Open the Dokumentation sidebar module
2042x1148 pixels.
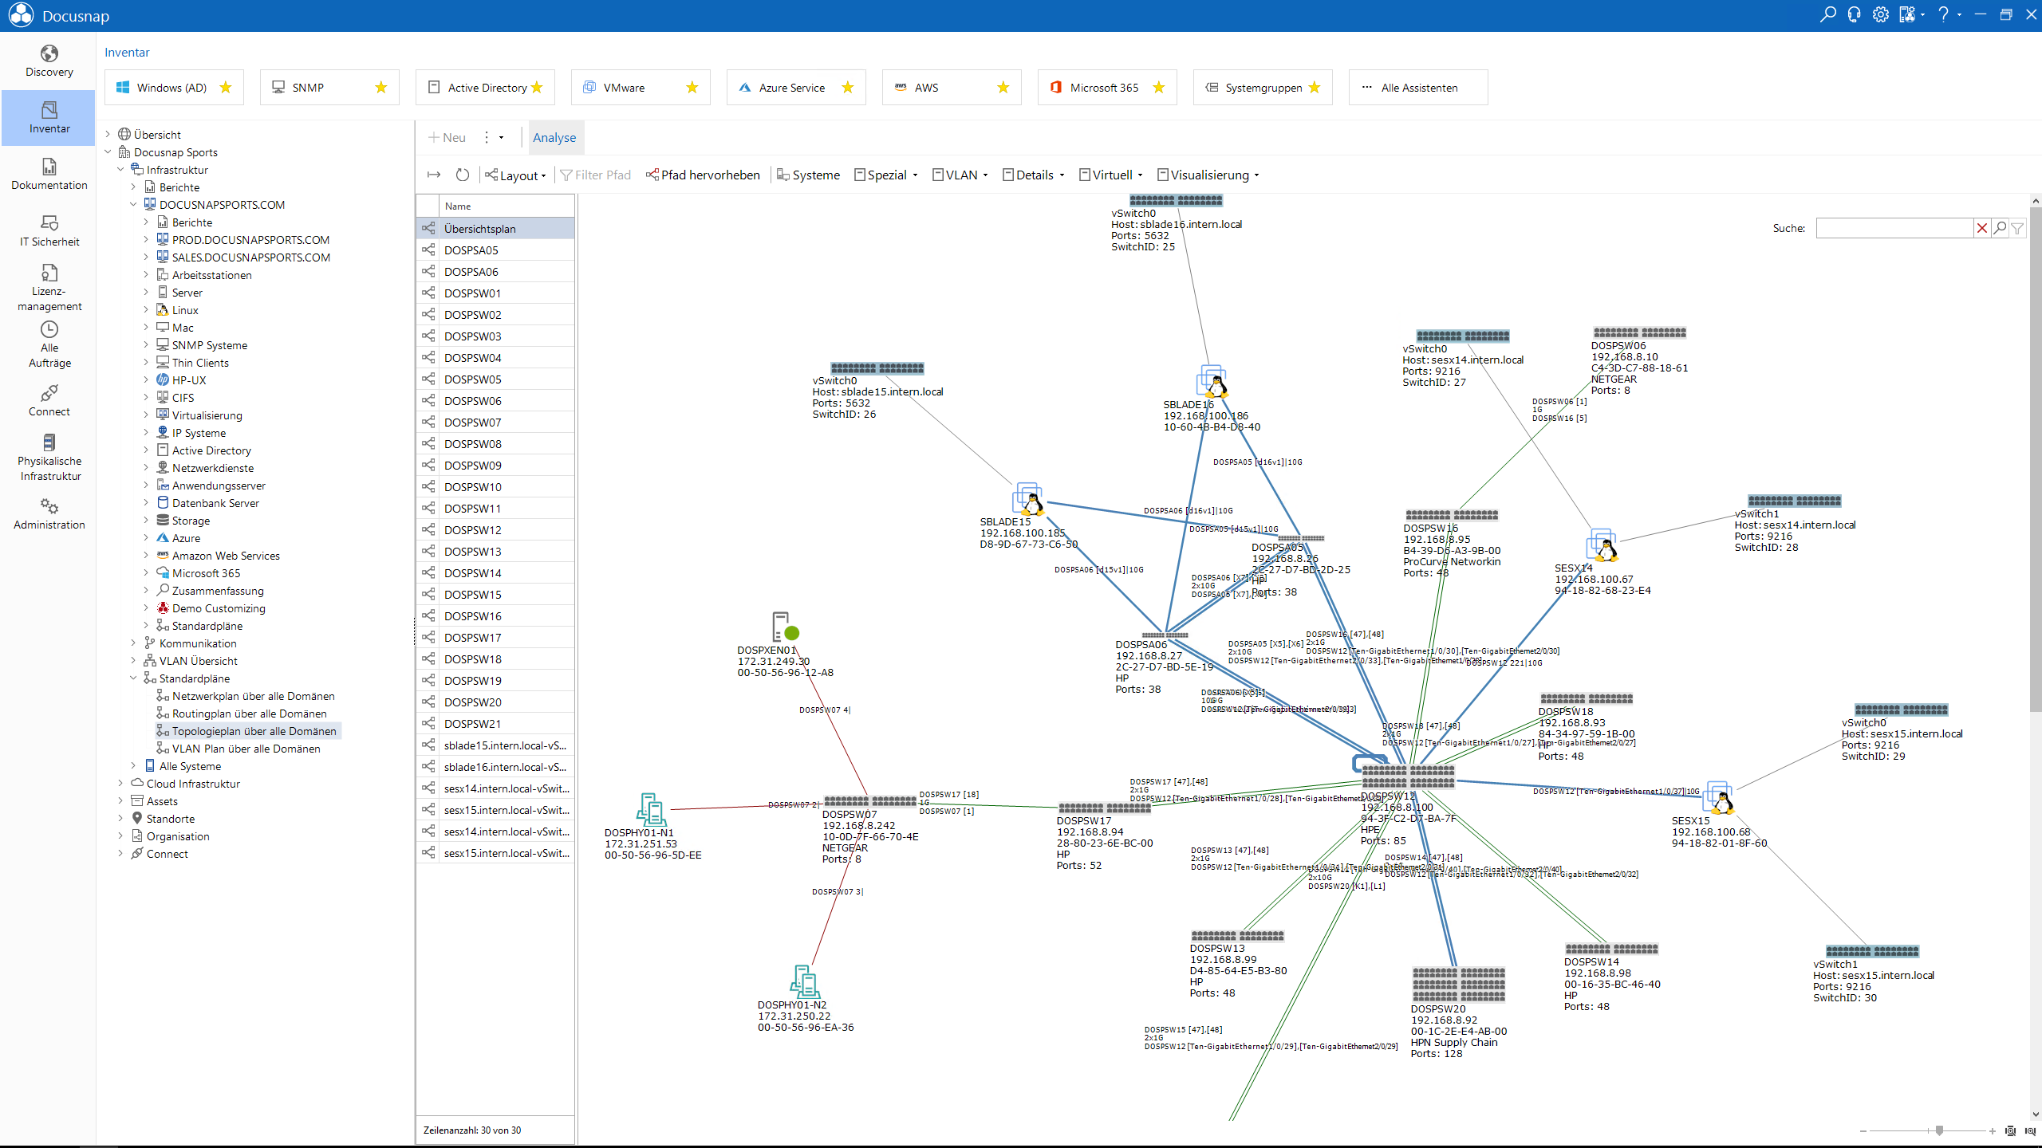click(x=49, y=174)
